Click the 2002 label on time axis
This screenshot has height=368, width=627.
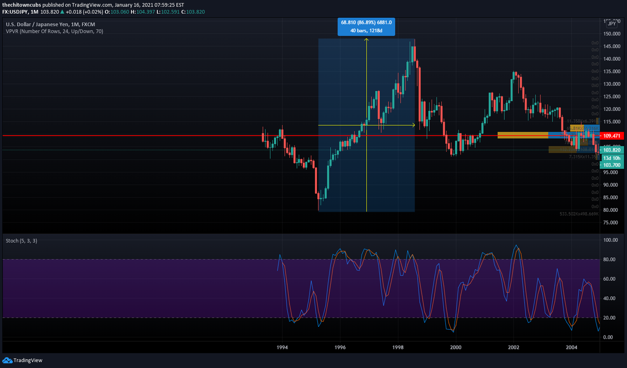[513, 347]
